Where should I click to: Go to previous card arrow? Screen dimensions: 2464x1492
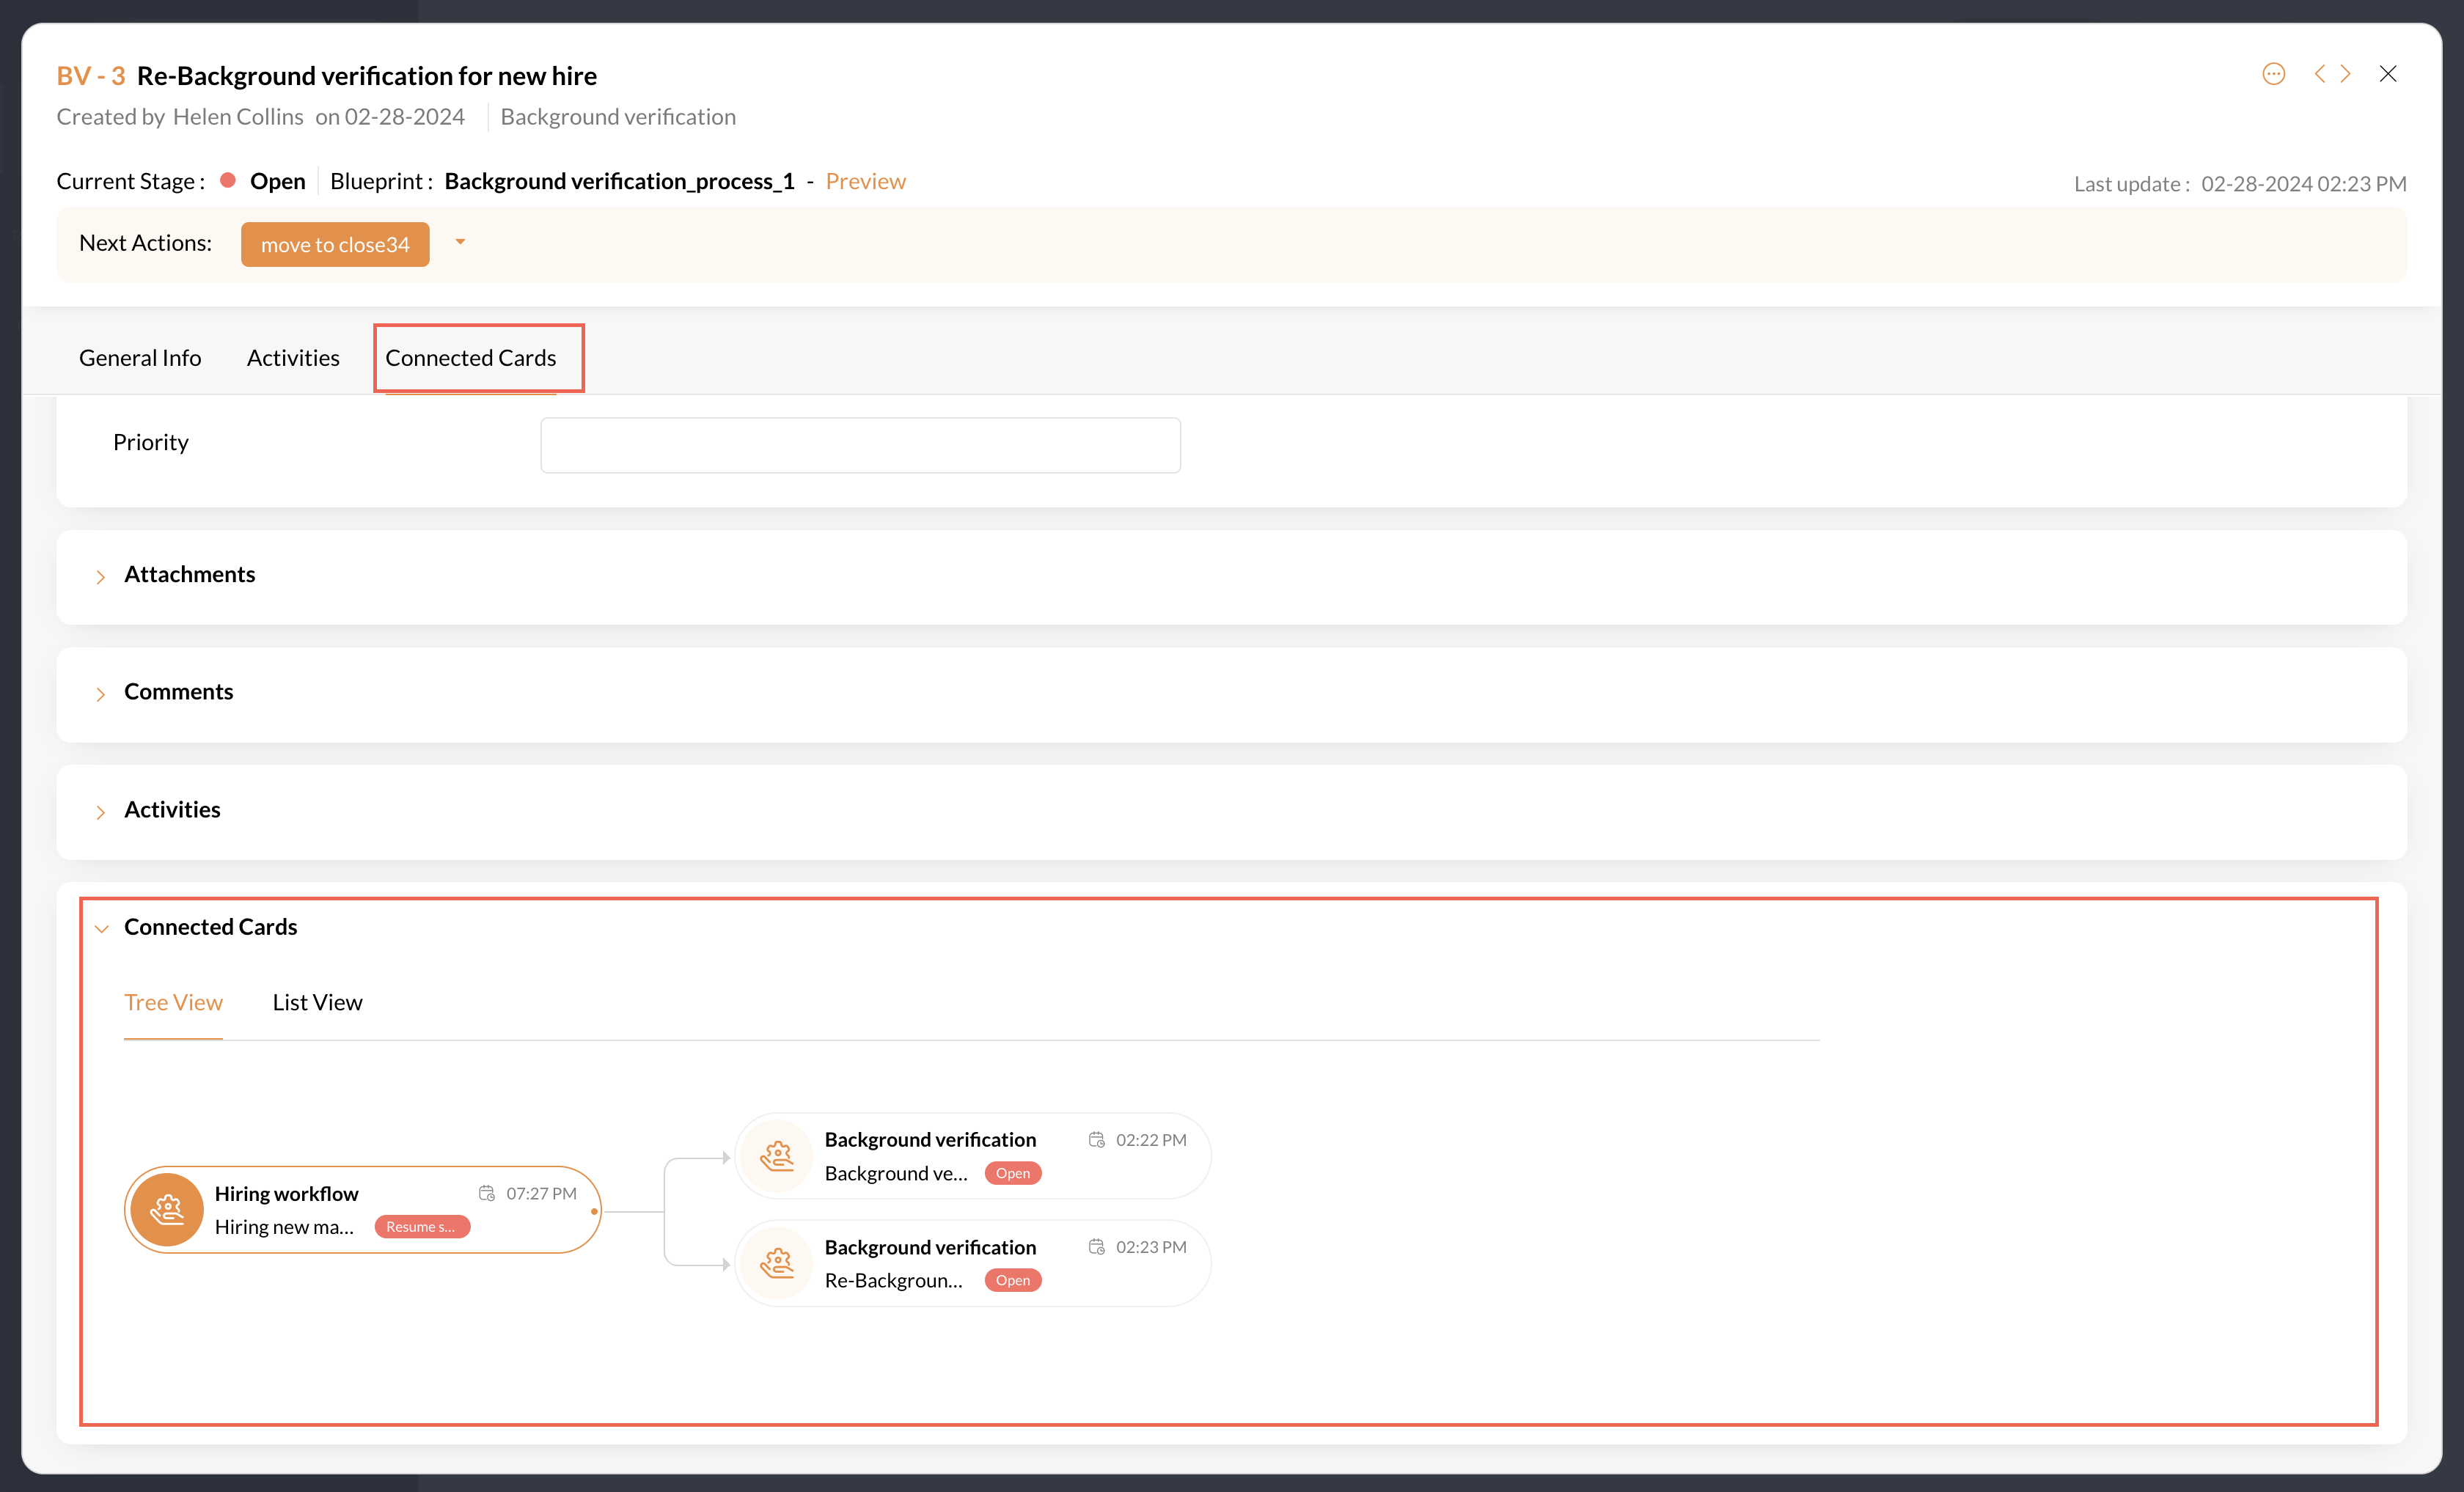pyautogui.click(x=2320, y=74)
